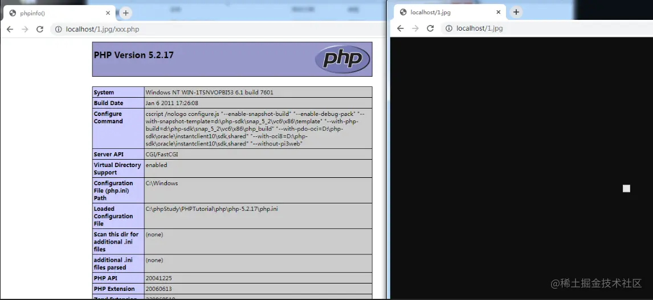
Task: Go forward in the localhost/1.jpg window
Action: 415,28
